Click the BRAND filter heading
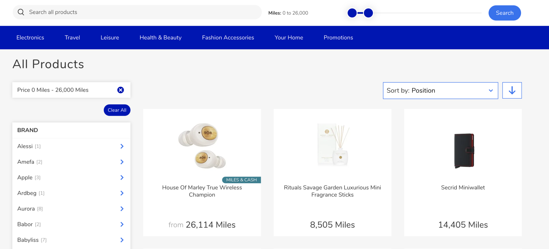The image size is (549, 249). pyautogui.click(x=28, y=130)
